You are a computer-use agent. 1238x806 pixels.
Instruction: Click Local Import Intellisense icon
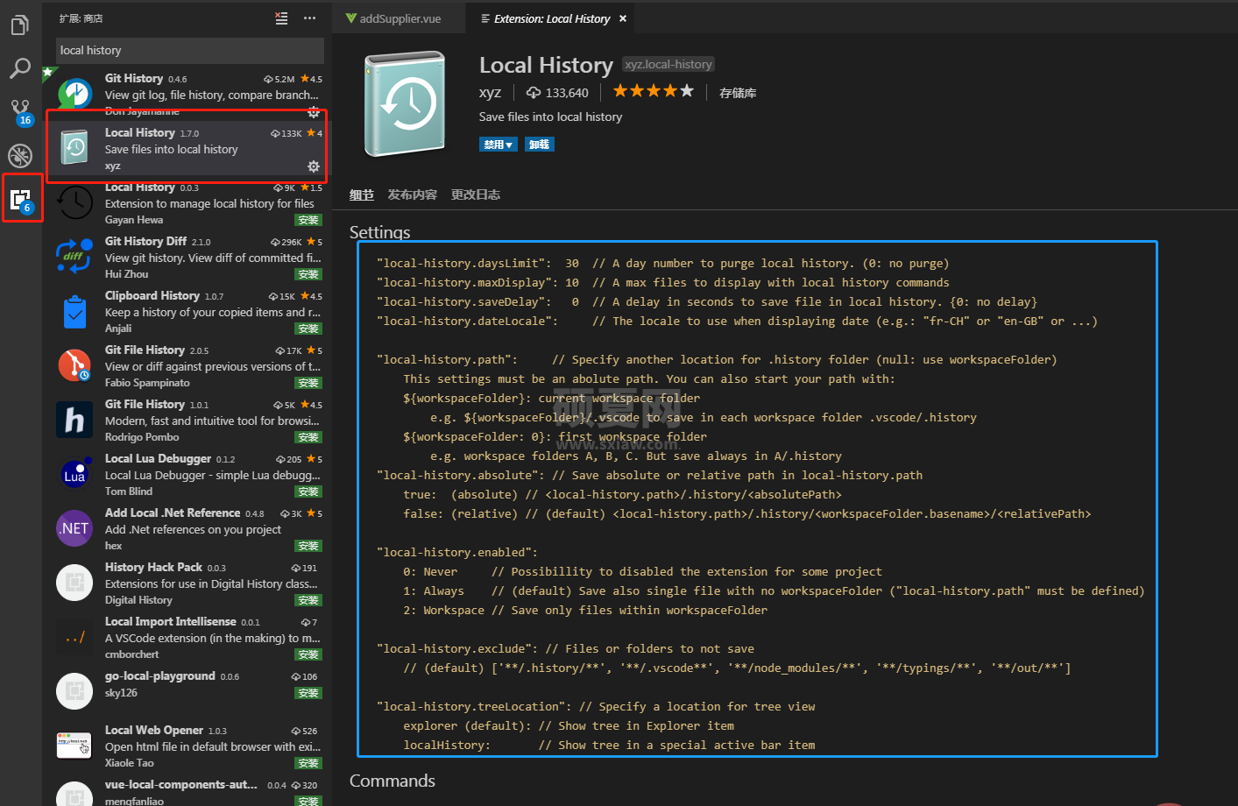coord(75,637)
